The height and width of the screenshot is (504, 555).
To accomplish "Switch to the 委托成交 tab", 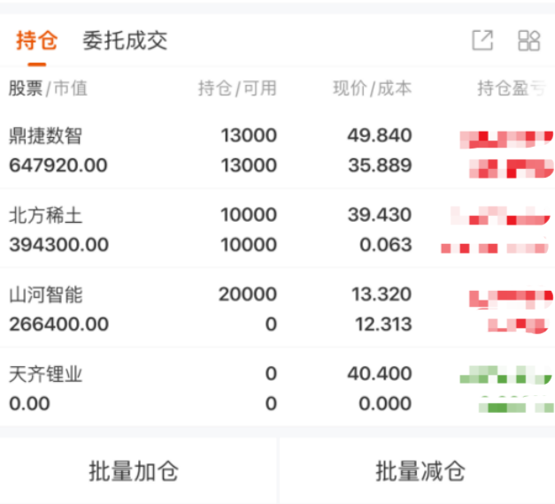I will [125, 41].
